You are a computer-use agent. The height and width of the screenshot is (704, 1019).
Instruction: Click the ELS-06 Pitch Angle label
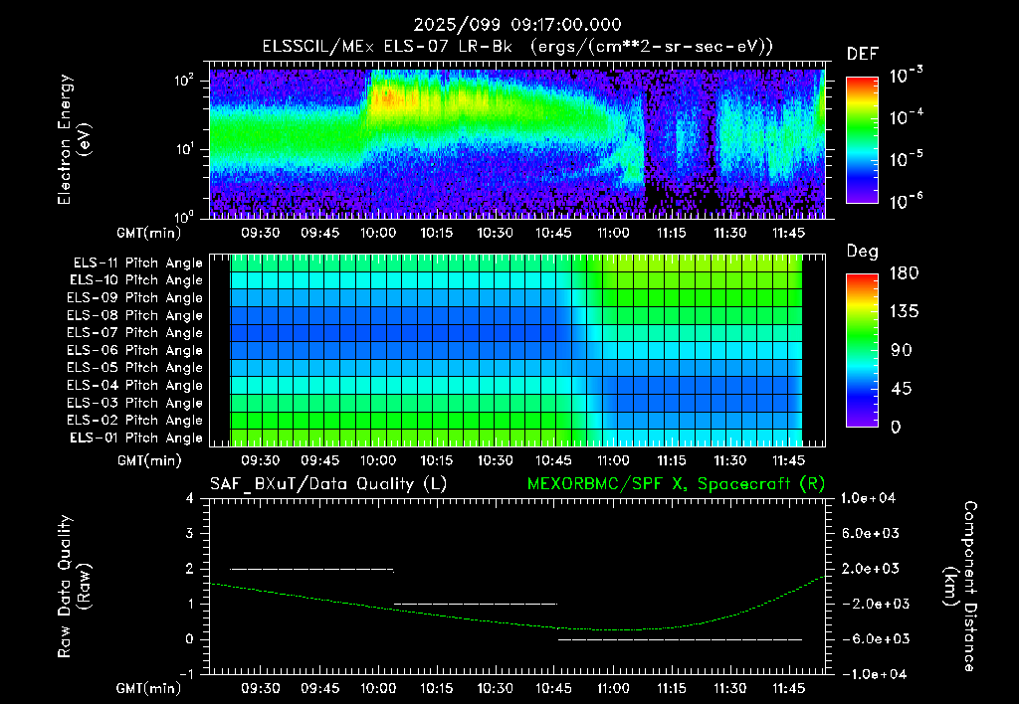click(x=134, y=350)
